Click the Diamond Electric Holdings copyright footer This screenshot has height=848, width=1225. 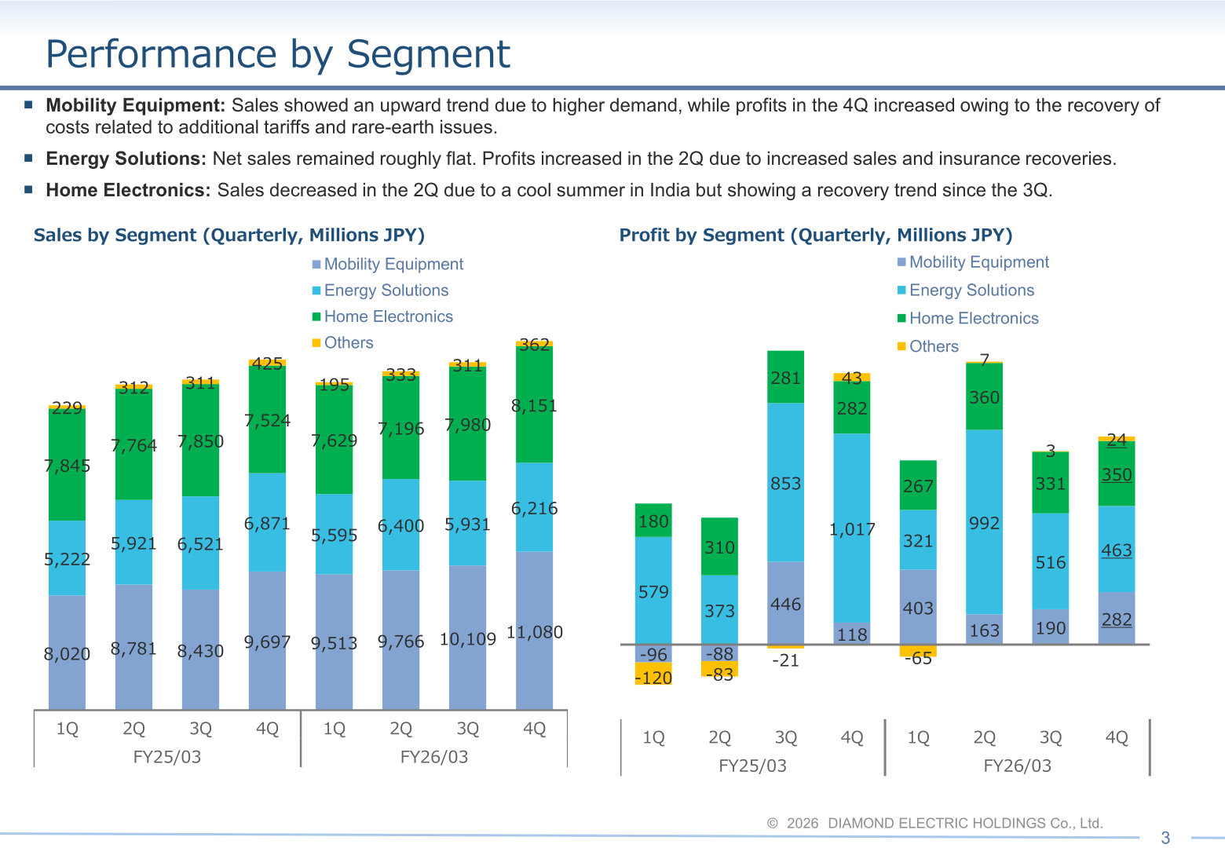click(935, 823)
